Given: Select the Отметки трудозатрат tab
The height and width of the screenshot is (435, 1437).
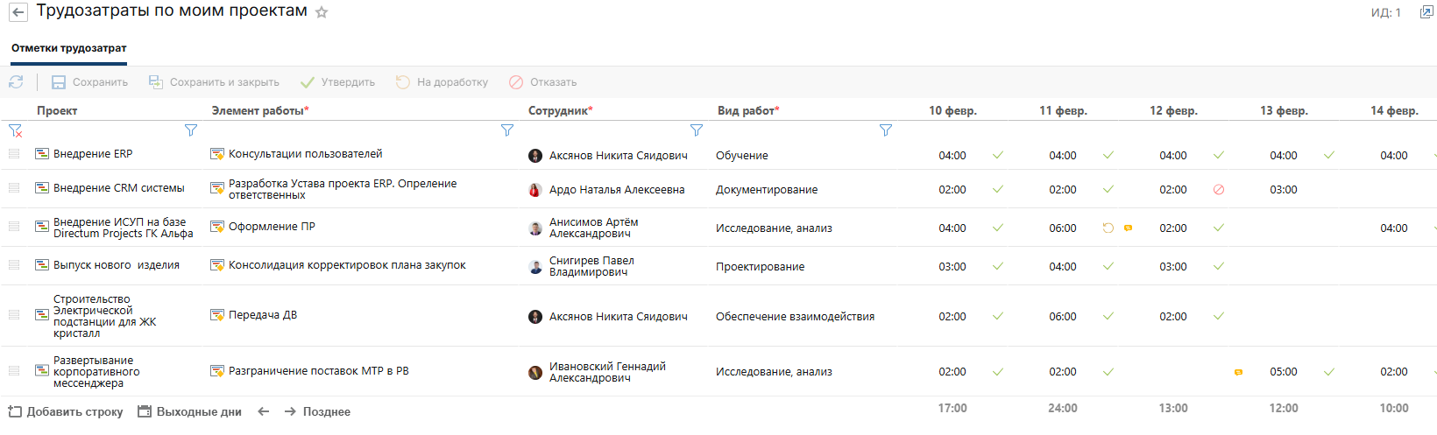Looking at the screenshot, I should coord(68,49).
